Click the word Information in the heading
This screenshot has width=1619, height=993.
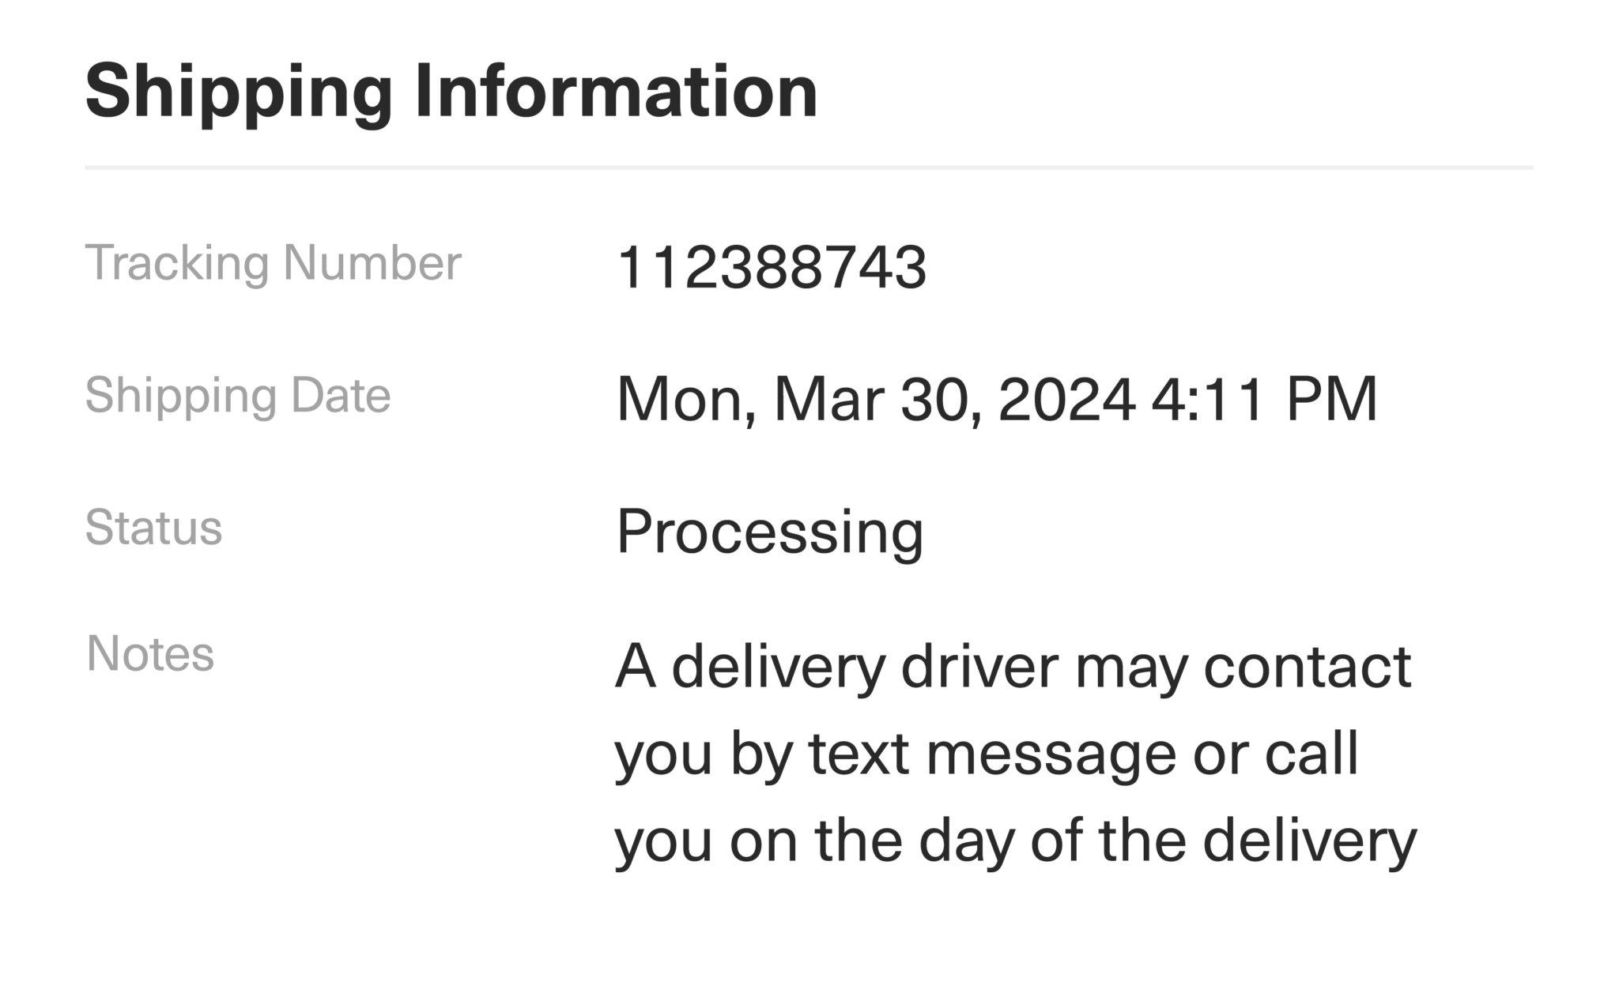click(616, 93)
